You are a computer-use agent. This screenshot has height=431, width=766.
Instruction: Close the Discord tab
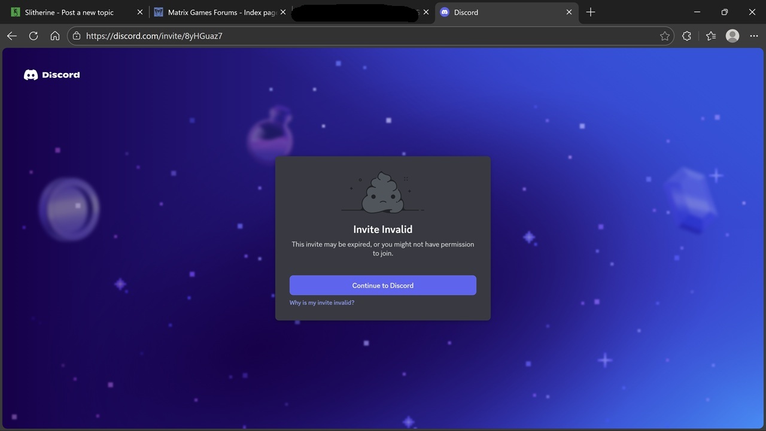tap(569, 12)
